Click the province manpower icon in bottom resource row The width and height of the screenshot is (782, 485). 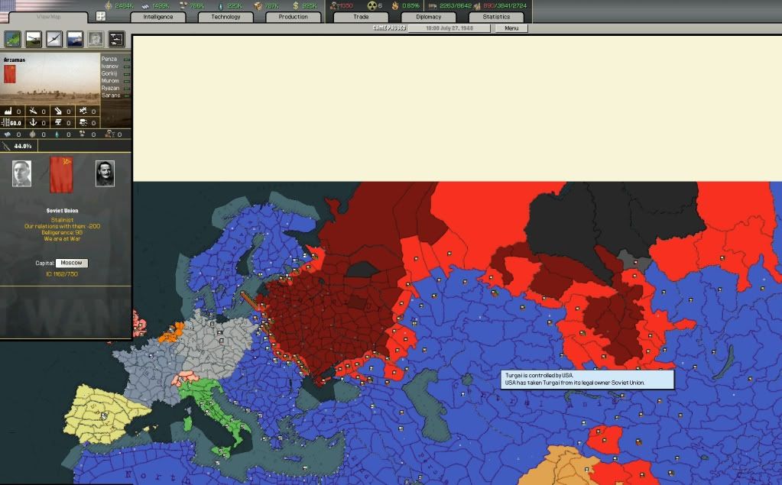click(x=109, y=134)
